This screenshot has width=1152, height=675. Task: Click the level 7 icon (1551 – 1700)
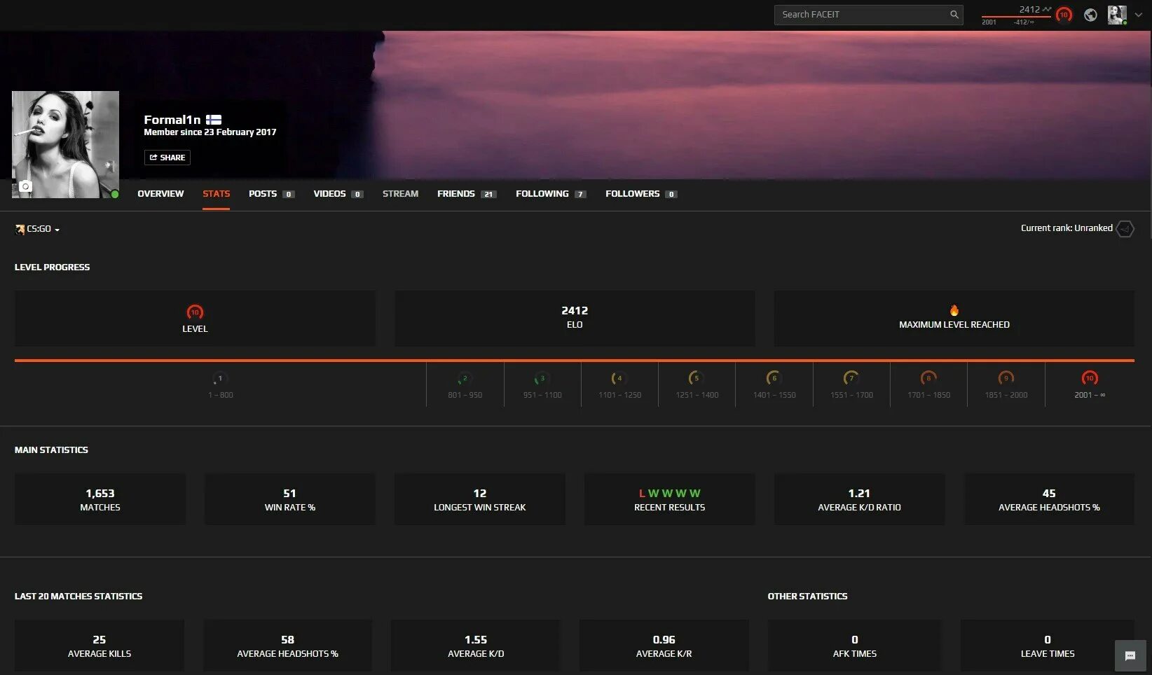pyautogui.click(x=851, y=379)
